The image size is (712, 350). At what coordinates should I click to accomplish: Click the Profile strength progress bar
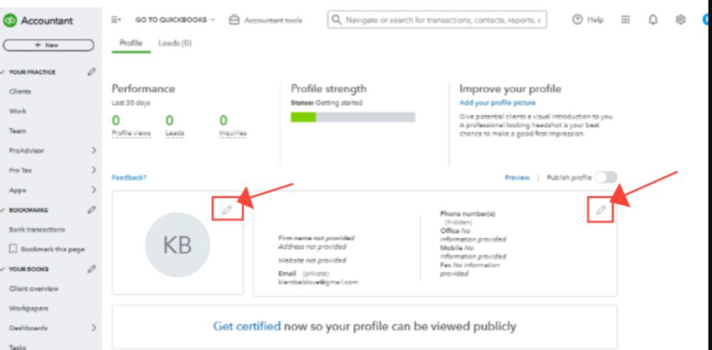coord(353,117)
